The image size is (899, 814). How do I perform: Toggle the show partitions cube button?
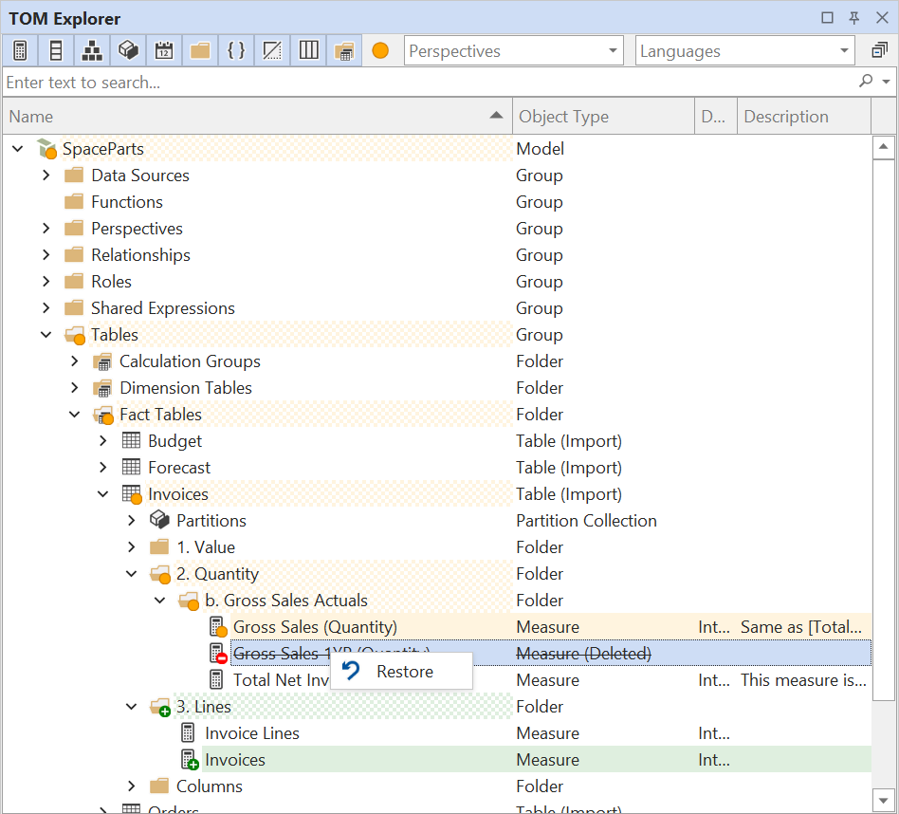coord(128,51)
